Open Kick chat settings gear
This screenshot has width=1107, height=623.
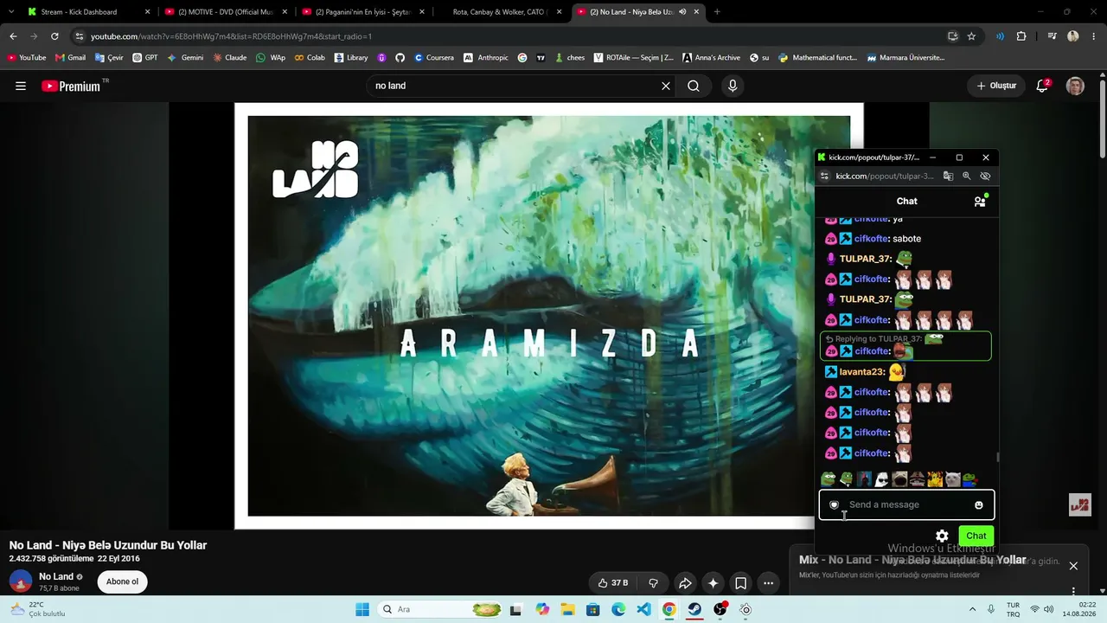[942, 536]
